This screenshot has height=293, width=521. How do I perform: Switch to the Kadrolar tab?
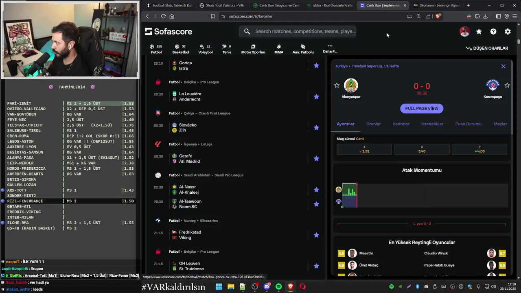pyautogui.click(x=401, y=124)
